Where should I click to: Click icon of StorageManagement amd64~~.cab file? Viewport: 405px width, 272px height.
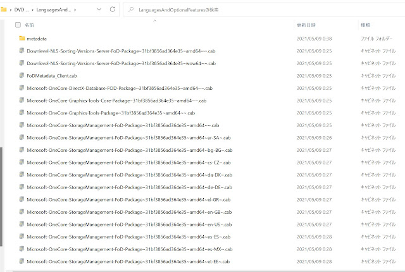click(22, 125)
